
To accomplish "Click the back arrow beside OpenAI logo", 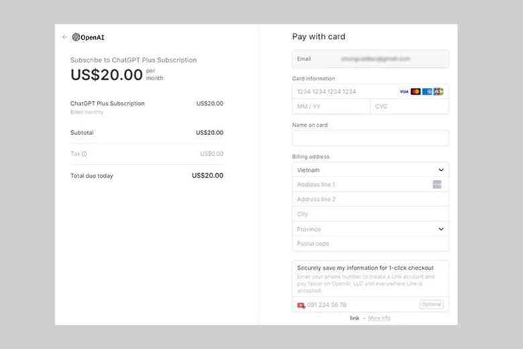I will (x=65, y=38).
